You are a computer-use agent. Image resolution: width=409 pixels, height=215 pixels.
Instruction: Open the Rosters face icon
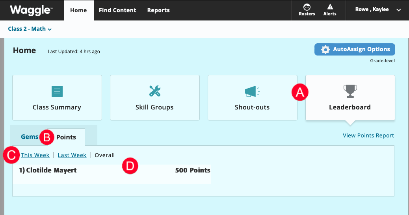click(307, 7)
